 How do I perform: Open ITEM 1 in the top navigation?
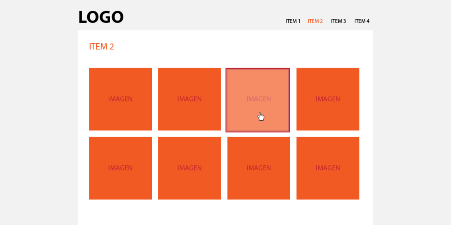point(293,21)
